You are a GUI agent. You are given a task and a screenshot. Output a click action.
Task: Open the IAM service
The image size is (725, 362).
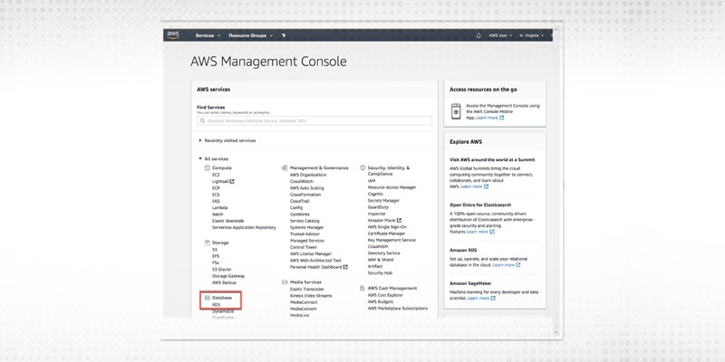(x=372, y=181)
